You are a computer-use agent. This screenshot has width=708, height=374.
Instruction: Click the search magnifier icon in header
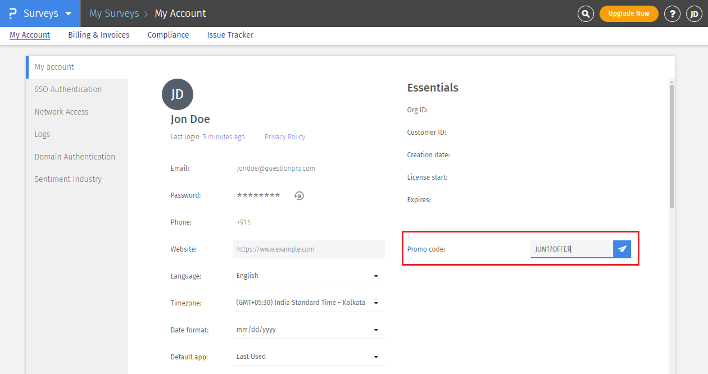tap(586, 14)
